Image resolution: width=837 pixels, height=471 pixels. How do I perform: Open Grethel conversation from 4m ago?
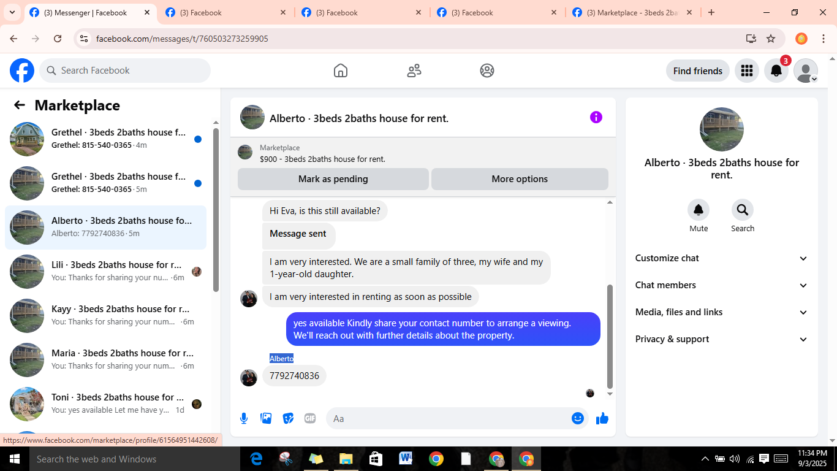(x=105, y=139)
